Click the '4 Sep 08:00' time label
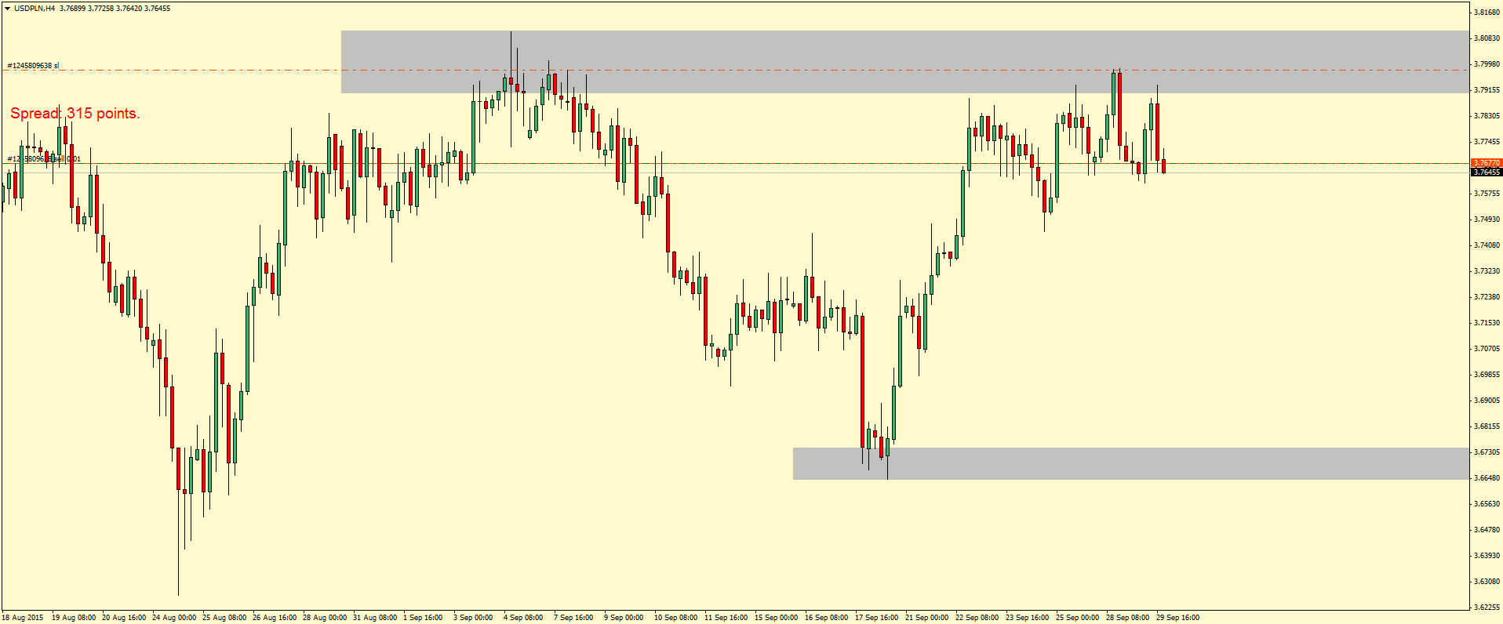Screen dimensions: 1503x624 click(x=523, y=618)
